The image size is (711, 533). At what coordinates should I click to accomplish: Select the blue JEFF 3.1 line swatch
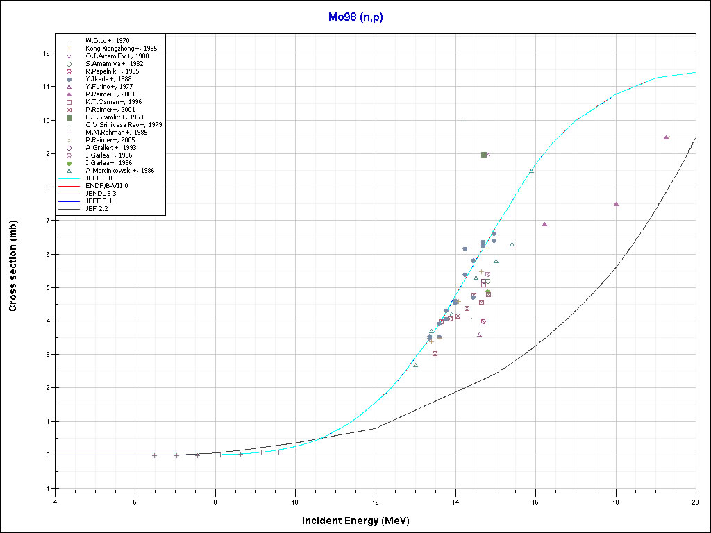coord(69,201)
